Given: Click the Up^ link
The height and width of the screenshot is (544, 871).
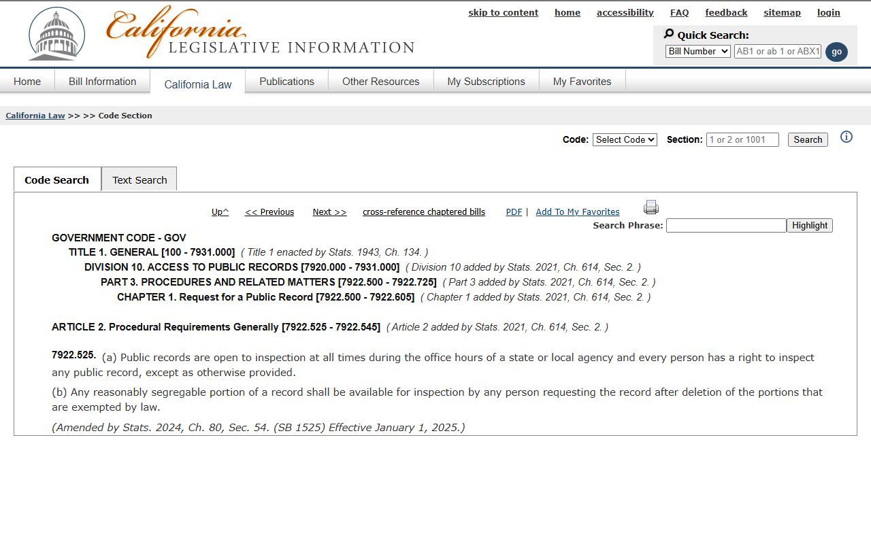Looking at the screenshot, I should point(220,211).
